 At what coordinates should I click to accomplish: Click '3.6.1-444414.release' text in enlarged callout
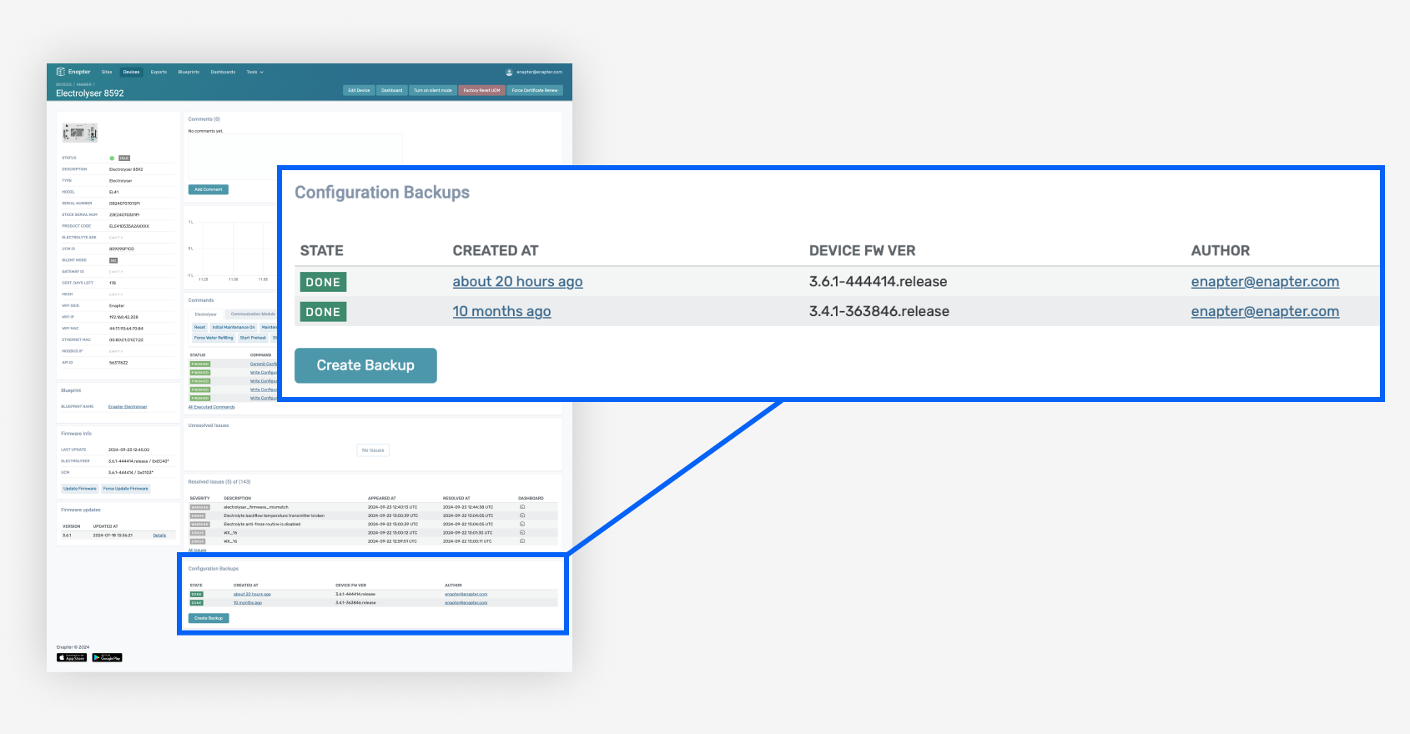[878, 282]
